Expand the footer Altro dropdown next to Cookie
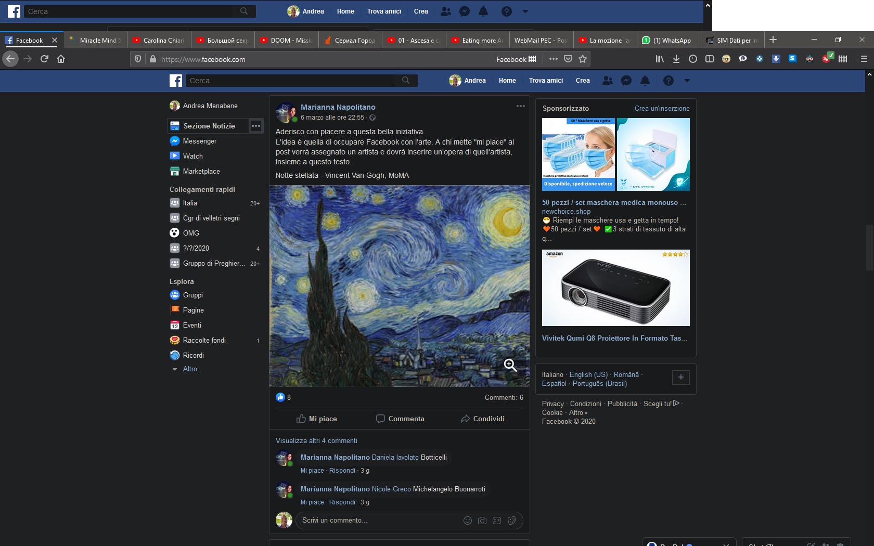 (579, 412)
